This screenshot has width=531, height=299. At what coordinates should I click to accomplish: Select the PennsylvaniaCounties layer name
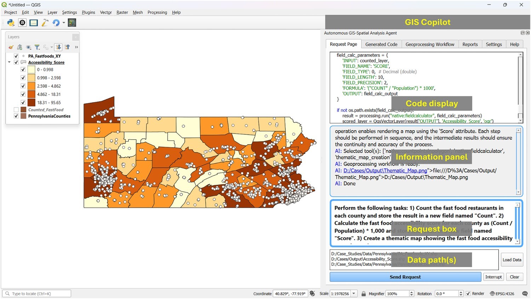tap(49, 116)
